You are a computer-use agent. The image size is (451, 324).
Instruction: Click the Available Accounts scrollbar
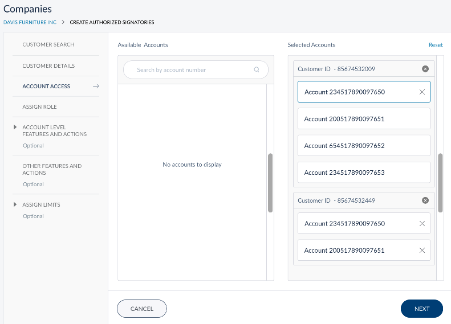pyautogui.click(x=270, y=182)
